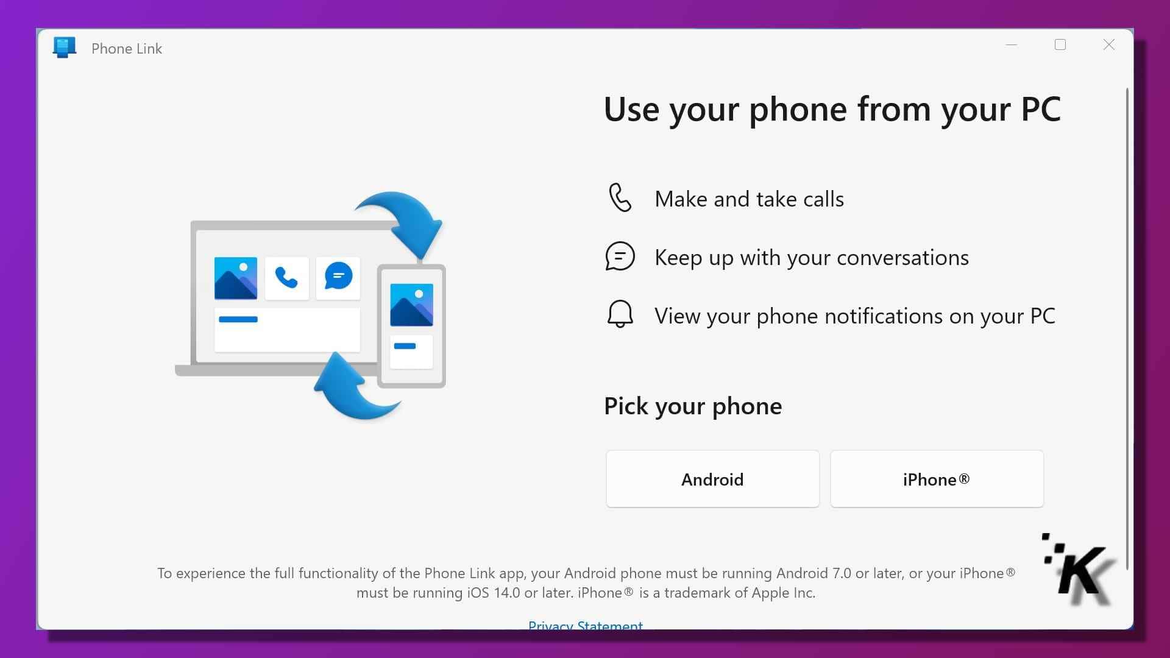Select Android as your phone type
The width and height of the screenshot is (1170, 658).
click(x=712, y=478)
